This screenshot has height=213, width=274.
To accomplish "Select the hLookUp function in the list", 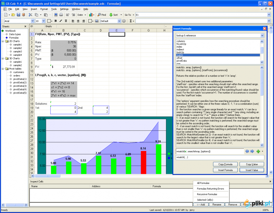I will click(x=181, y=44).
